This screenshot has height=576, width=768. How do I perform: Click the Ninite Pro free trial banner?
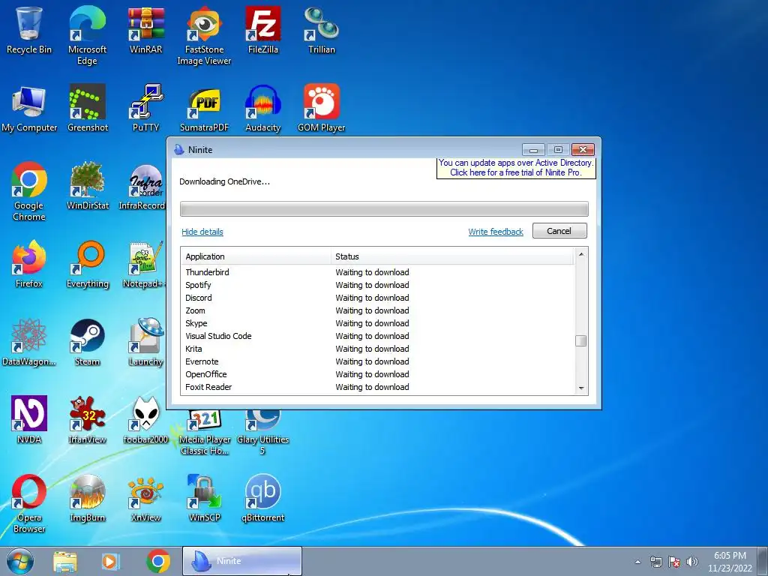[516, 167]
